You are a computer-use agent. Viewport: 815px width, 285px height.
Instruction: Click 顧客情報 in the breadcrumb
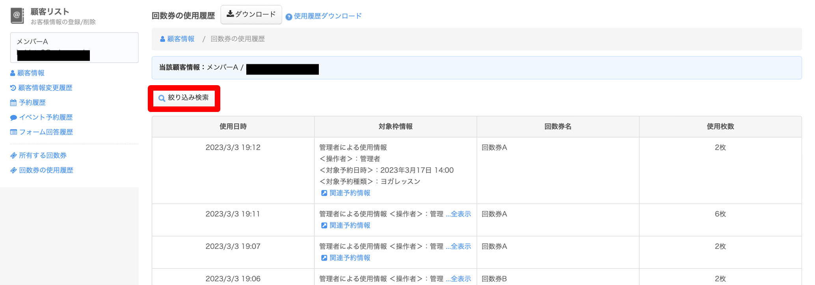tap(180, 39)
